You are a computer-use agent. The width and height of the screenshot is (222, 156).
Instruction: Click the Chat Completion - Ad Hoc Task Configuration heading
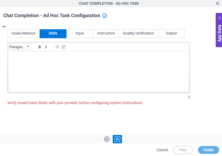pyautogui.click(x=51, y=16)
